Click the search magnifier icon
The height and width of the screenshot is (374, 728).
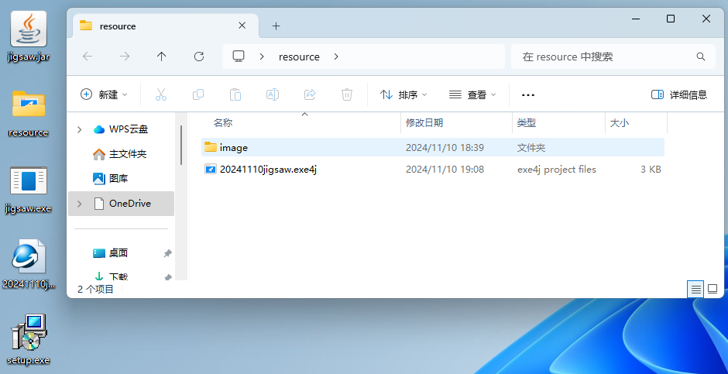coord(701,57)
